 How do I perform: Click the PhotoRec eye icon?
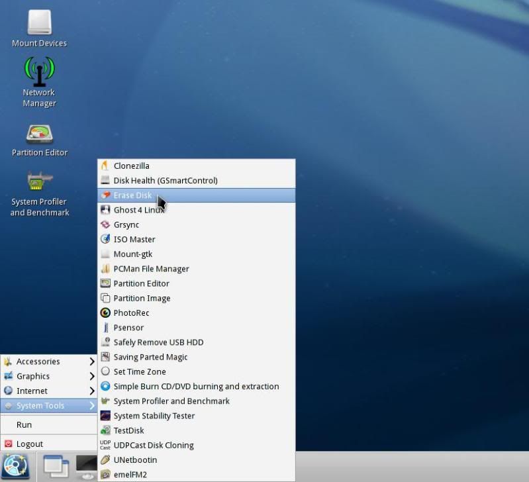click(x=105, y=313)
